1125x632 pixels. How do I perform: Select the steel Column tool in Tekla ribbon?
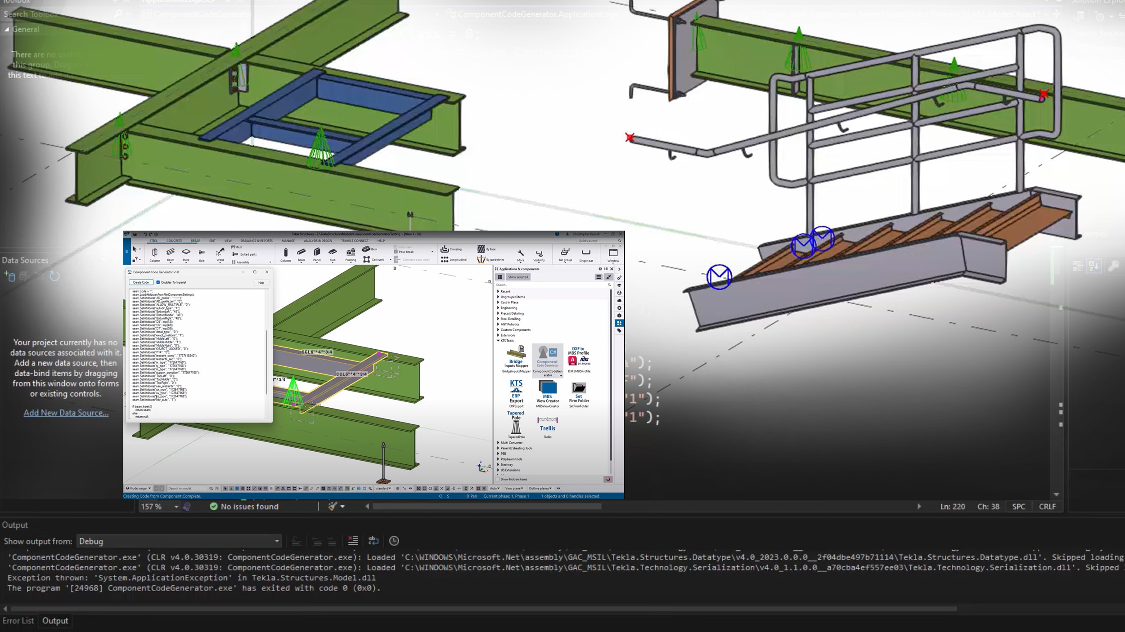tap(155, 254)
